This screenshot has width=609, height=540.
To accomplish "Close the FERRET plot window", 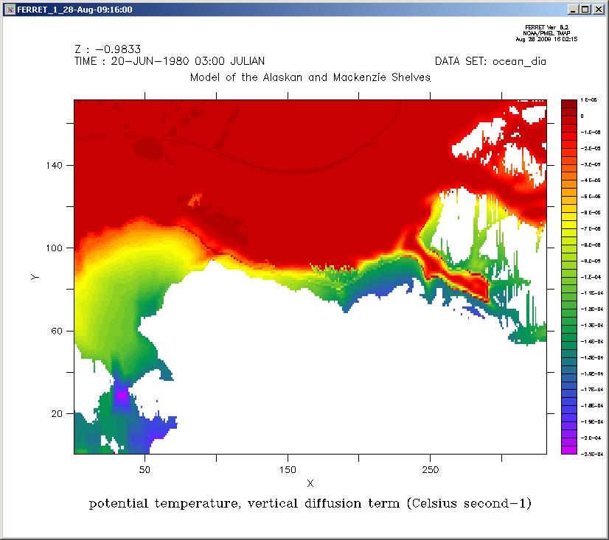I will tap(598, 10).
